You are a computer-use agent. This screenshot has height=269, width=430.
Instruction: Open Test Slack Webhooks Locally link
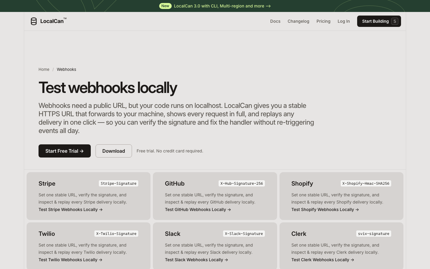click(x=196, y=260)
